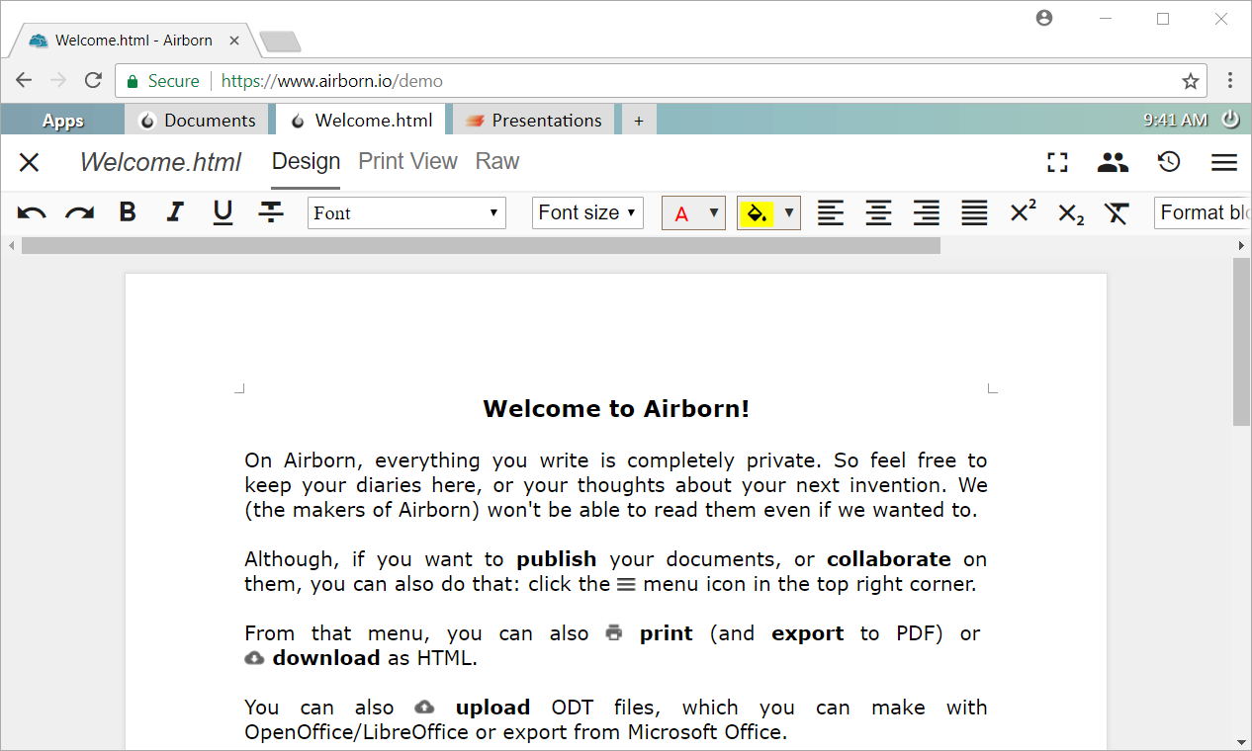Image resolution: width=1252 pixels, height=751 pixels.
Task: Enter fullscreen mode
Action: pos(1057,162)
